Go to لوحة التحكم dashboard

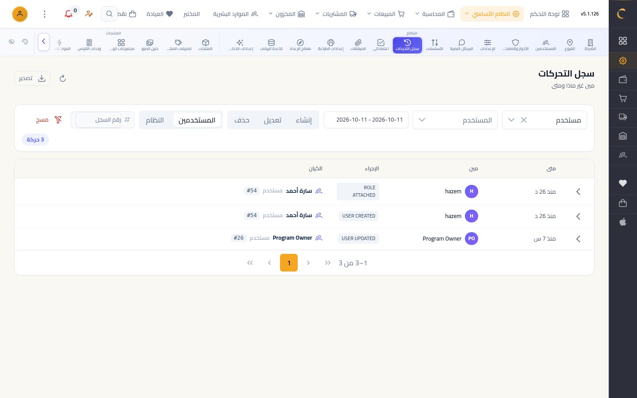coord(549,14)
